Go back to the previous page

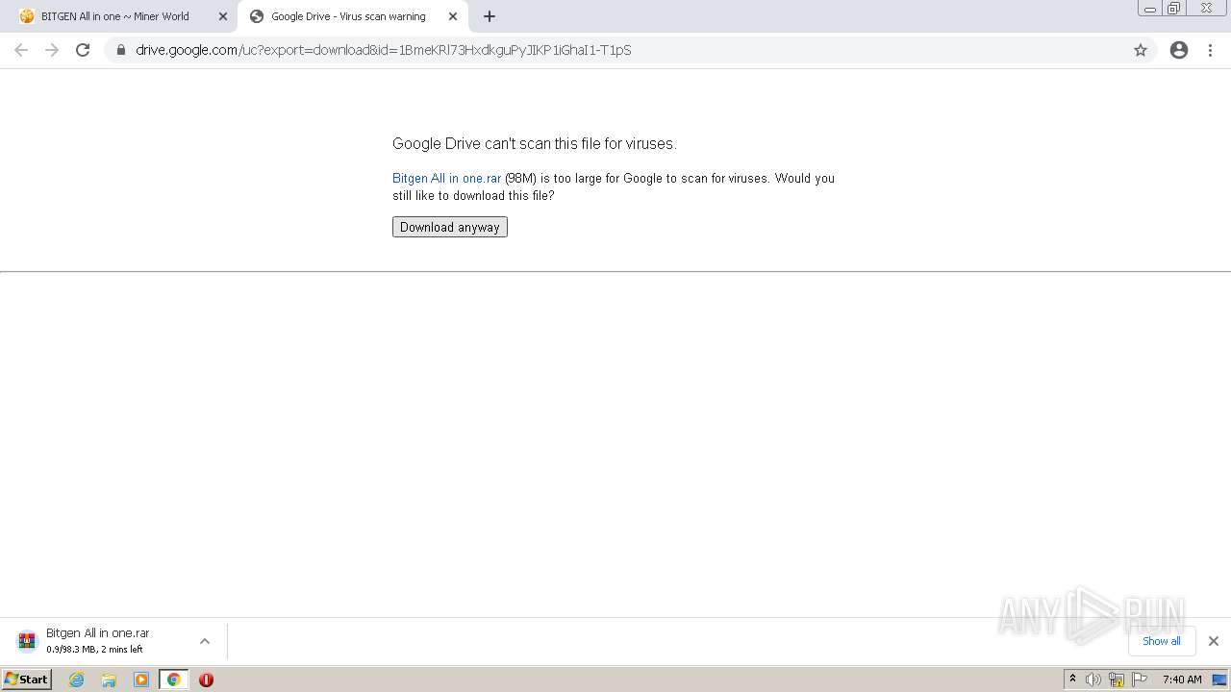[21, 50]
